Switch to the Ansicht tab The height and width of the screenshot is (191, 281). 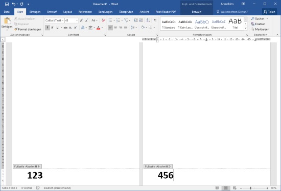145,12
